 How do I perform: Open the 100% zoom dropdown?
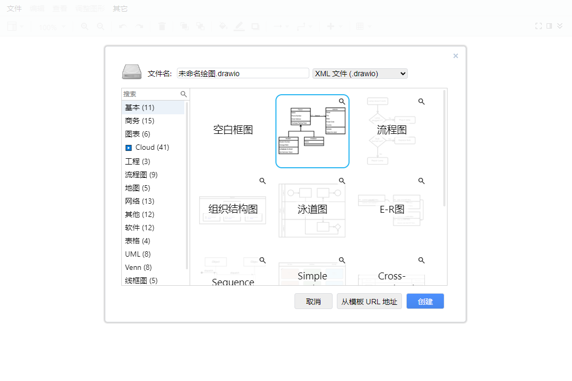pyautogui.click(x=52, y=27)
